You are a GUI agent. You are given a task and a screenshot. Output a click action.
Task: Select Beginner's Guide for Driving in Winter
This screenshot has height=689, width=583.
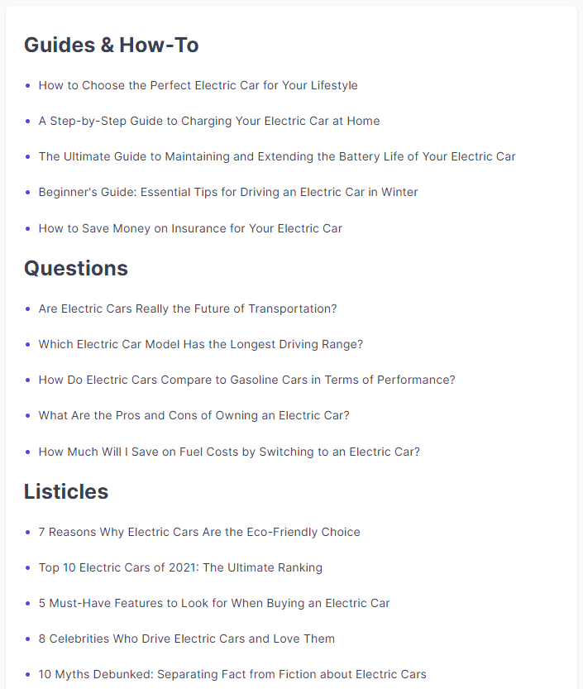tap(228, 192)
